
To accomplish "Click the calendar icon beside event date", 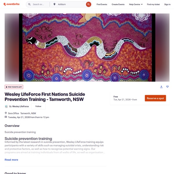I will 6,117.
